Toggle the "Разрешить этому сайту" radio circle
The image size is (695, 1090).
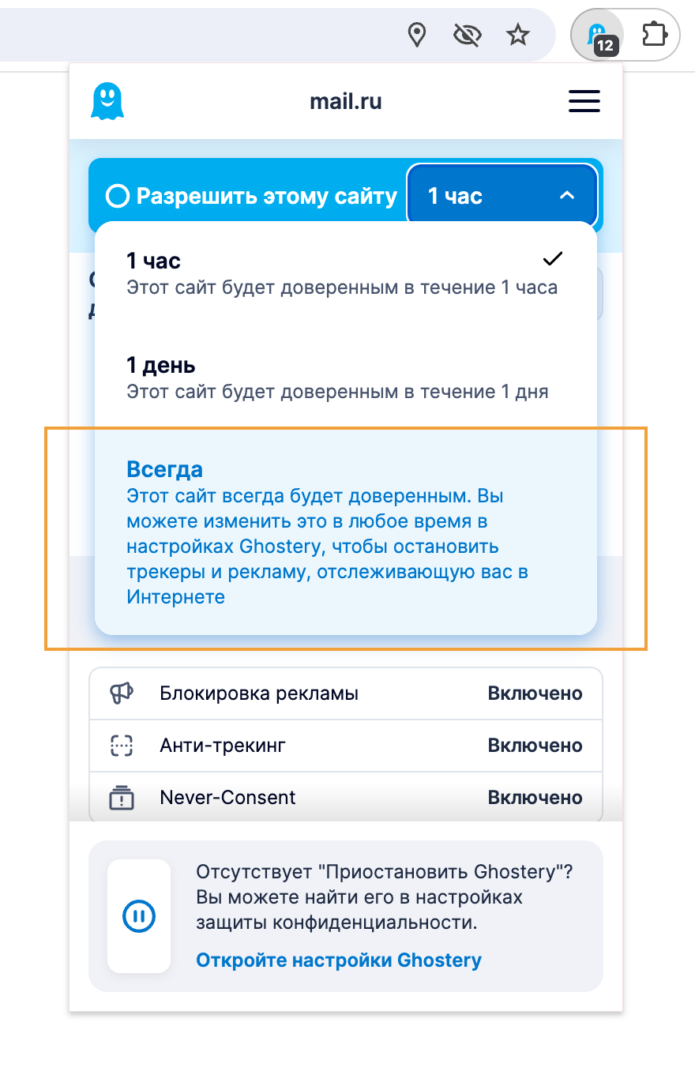point(118,196)
